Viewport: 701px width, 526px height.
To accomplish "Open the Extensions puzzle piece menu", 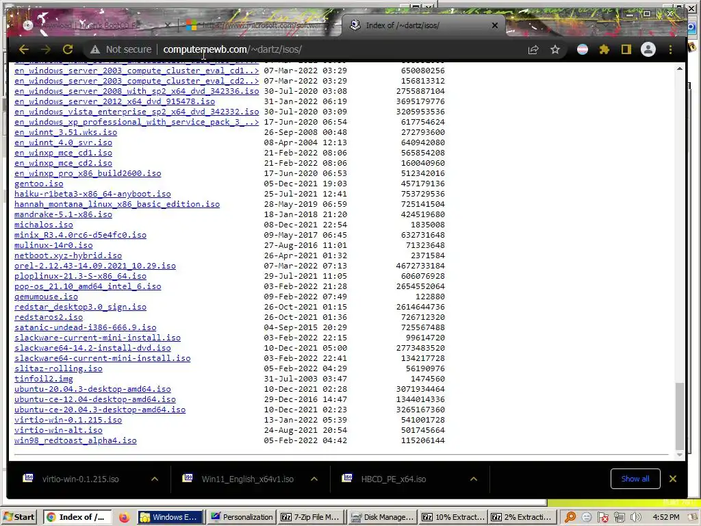I will pyautogui.click(x=604, y=49).
